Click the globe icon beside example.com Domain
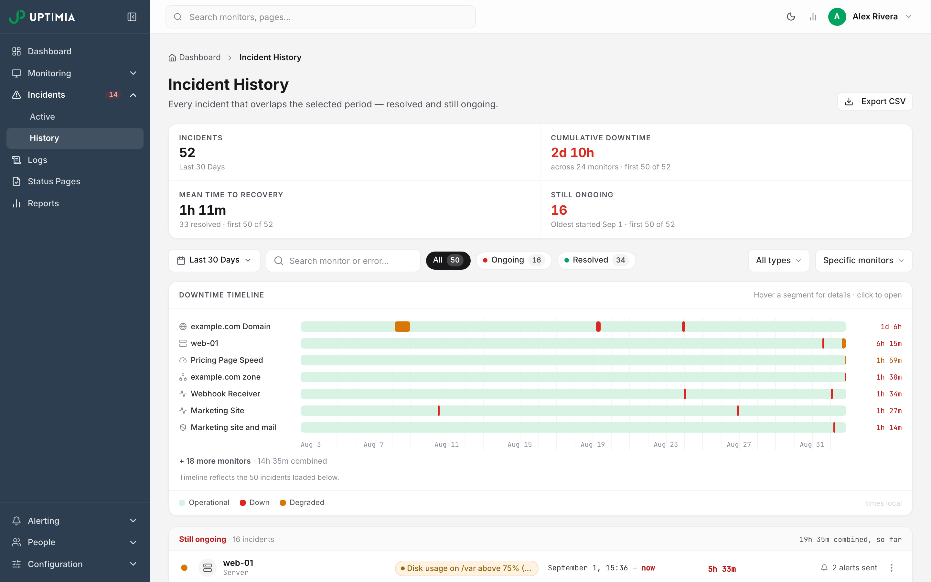931x582 pixels. tap(183, 327)
